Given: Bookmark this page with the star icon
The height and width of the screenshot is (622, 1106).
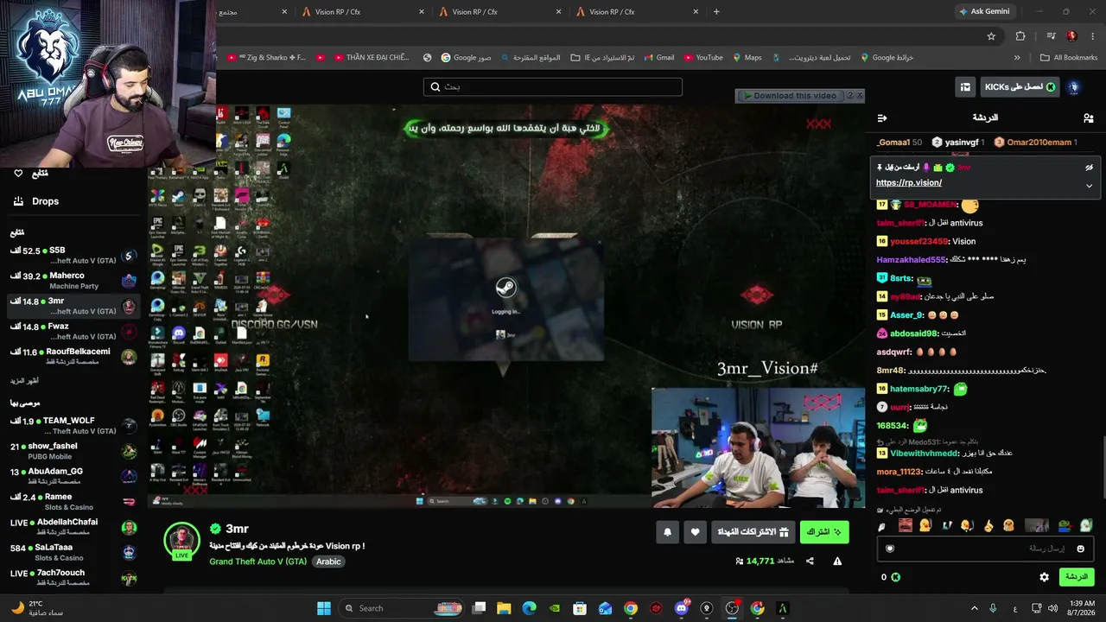Looking at the screenshot, I should coord(991,36).
